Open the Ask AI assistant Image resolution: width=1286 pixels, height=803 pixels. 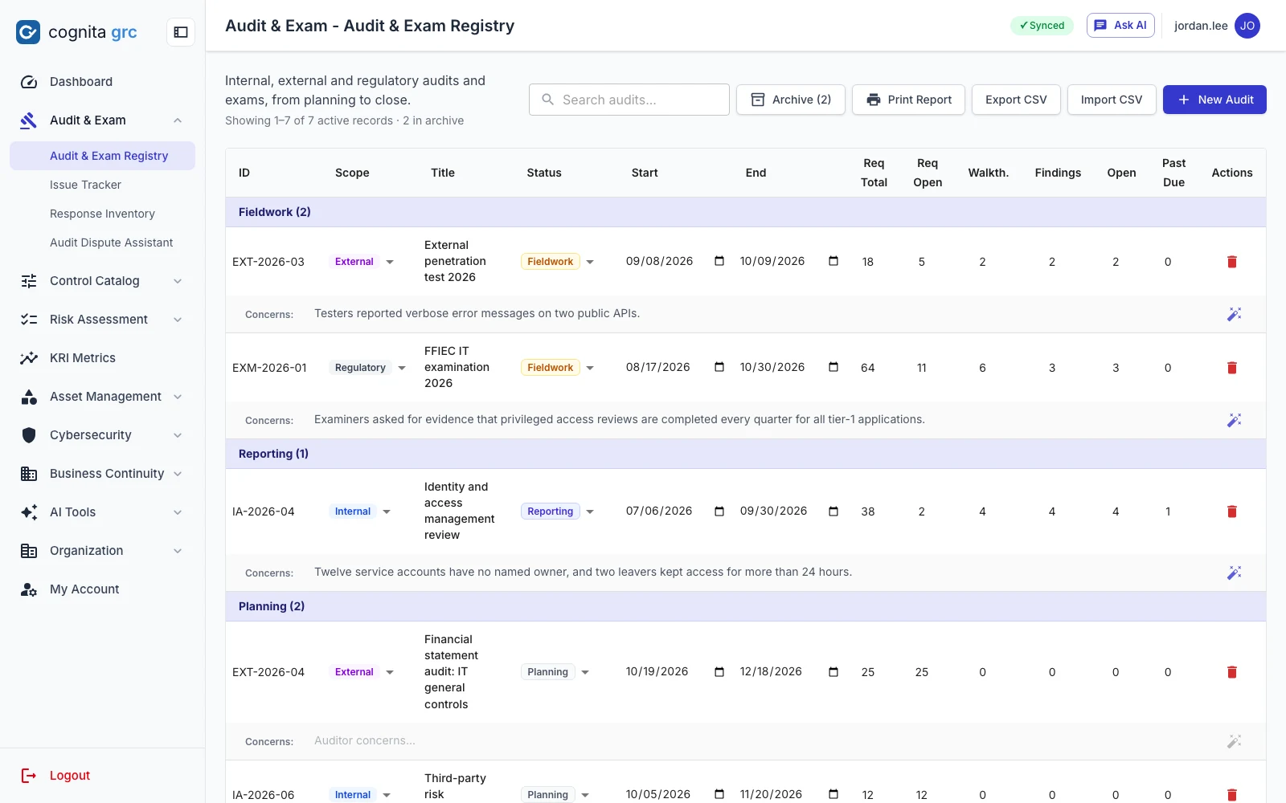pos(1120,26)
